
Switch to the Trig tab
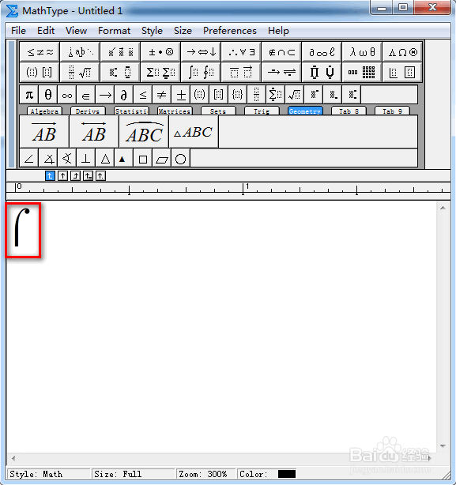click(262, 111)
